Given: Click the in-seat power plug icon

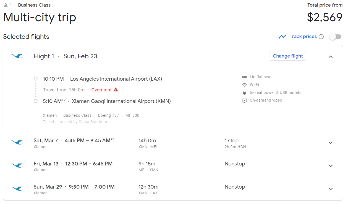Looking at the screenshot, I should (244, 93).
